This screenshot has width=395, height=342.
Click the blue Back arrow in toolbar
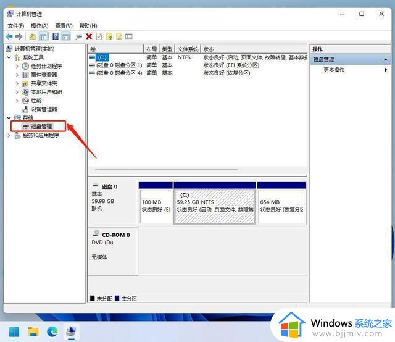tap(9, 36)
